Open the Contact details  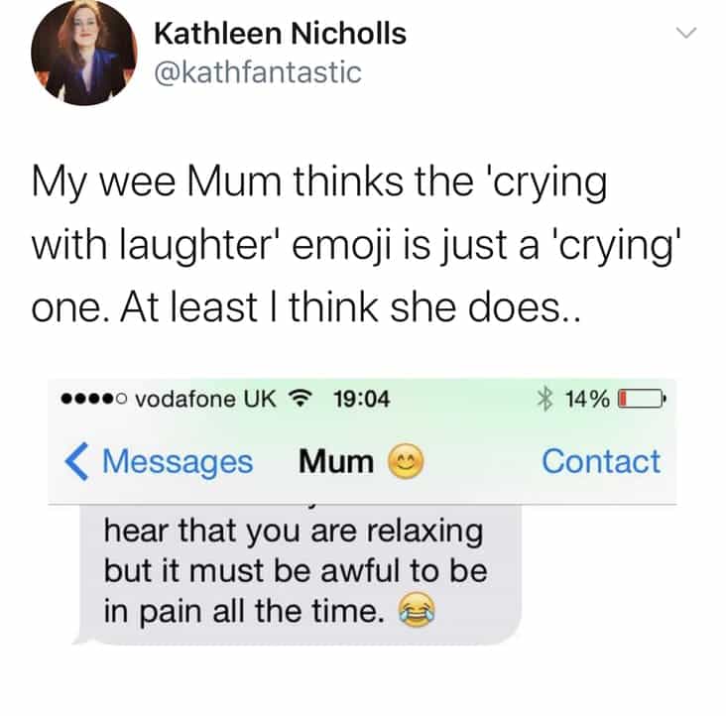click(x=601, y=461)
